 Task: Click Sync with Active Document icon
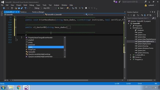[x=142, y=15]
